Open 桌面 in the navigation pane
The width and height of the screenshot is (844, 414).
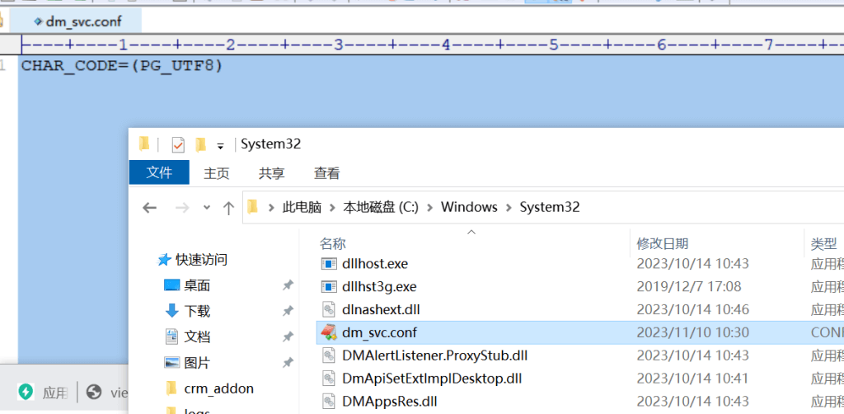point(197,286)
